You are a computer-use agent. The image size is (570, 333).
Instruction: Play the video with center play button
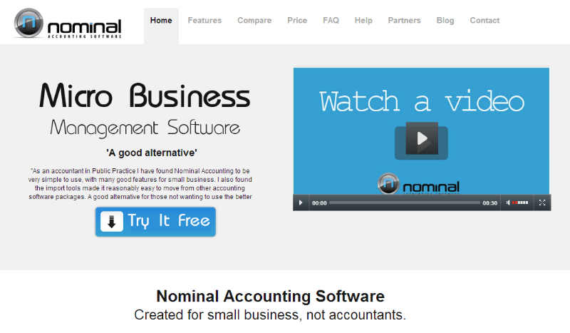[x=421, y=140]
